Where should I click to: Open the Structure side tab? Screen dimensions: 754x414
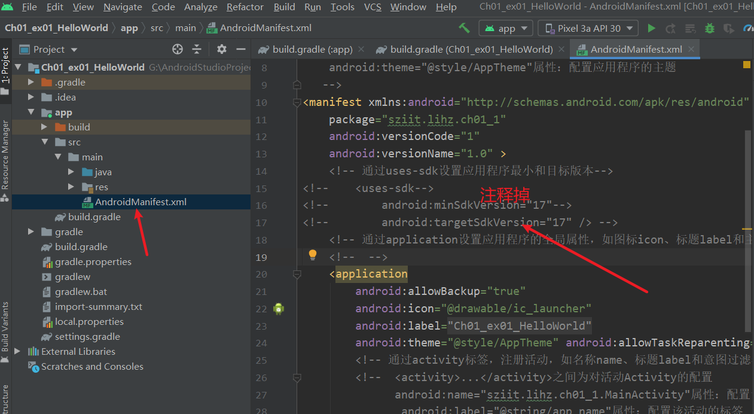pyautogui.click(x=5, y=400)
